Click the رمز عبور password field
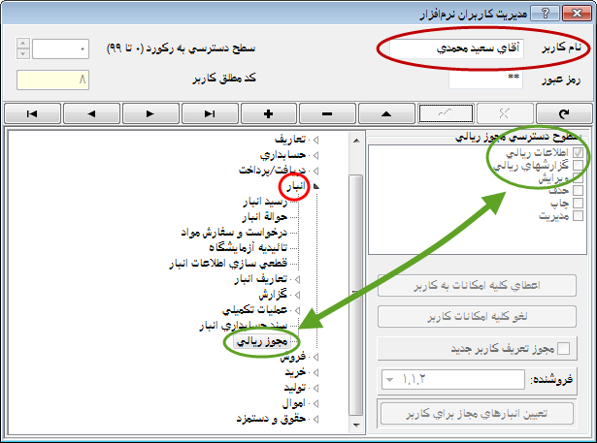The image size is (597, 443). [485, 79]
